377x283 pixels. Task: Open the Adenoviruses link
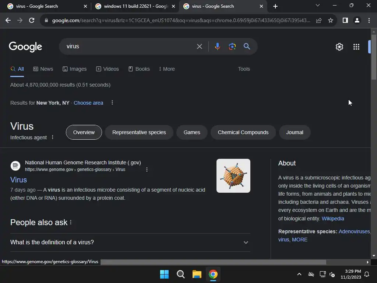pyautogui.click(x=354, y=231)
